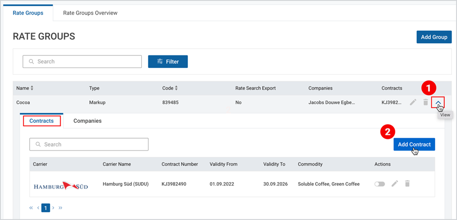Click the Add Group button
Screen dimensions: 457x220
(x=434, y=37)
